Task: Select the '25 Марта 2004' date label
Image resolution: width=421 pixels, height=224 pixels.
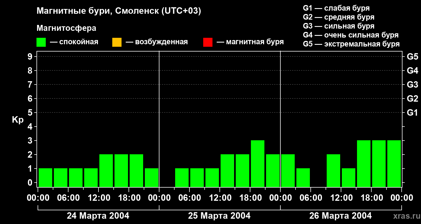Action: pos(219,216)
